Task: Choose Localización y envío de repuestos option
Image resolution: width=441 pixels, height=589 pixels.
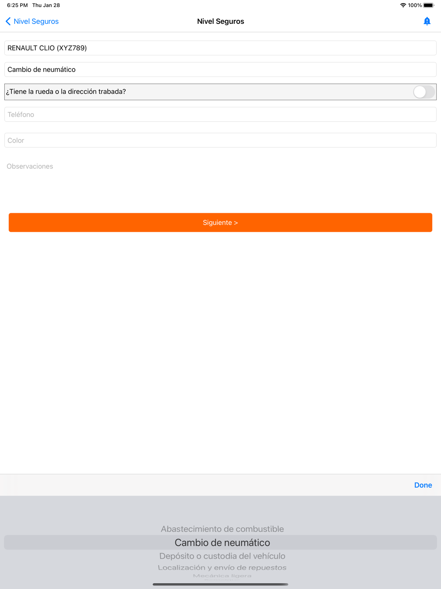Action: [222, 567]
